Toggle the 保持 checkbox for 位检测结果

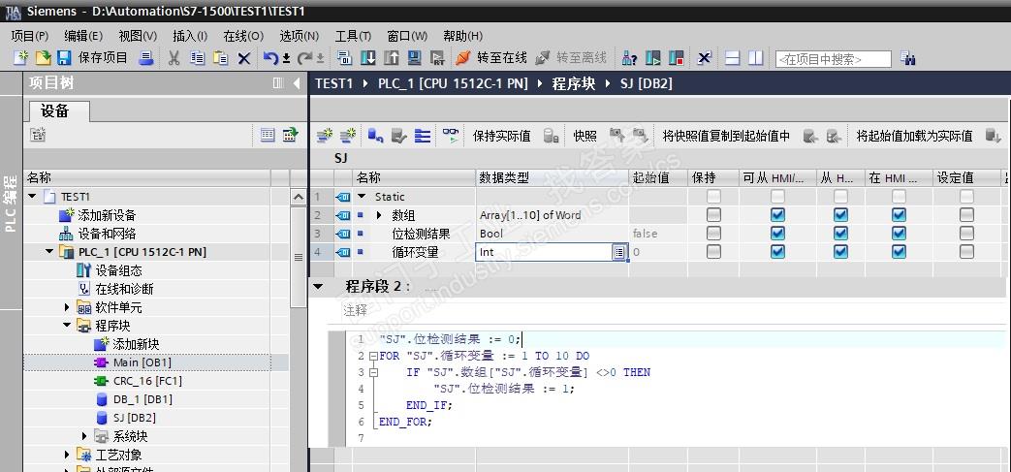(713, 234)
